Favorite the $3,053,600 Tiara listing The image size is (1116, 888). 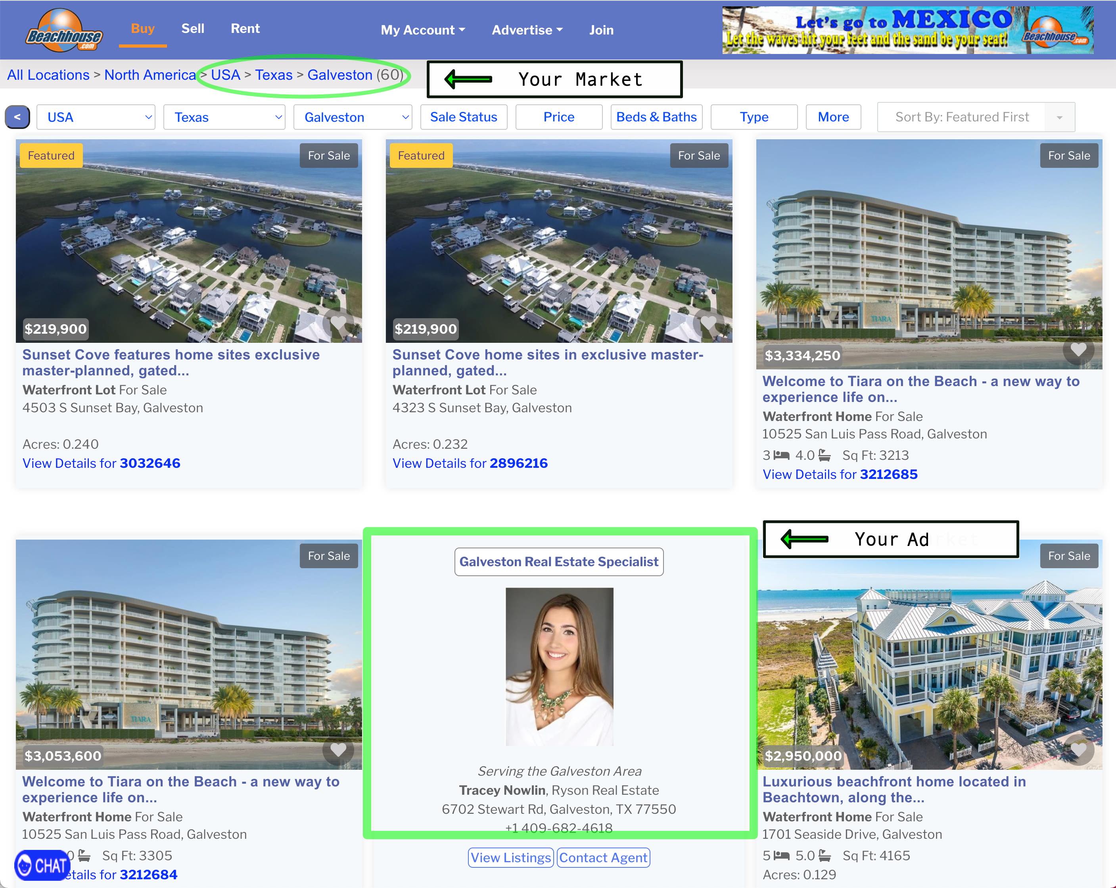coord(338,750)
